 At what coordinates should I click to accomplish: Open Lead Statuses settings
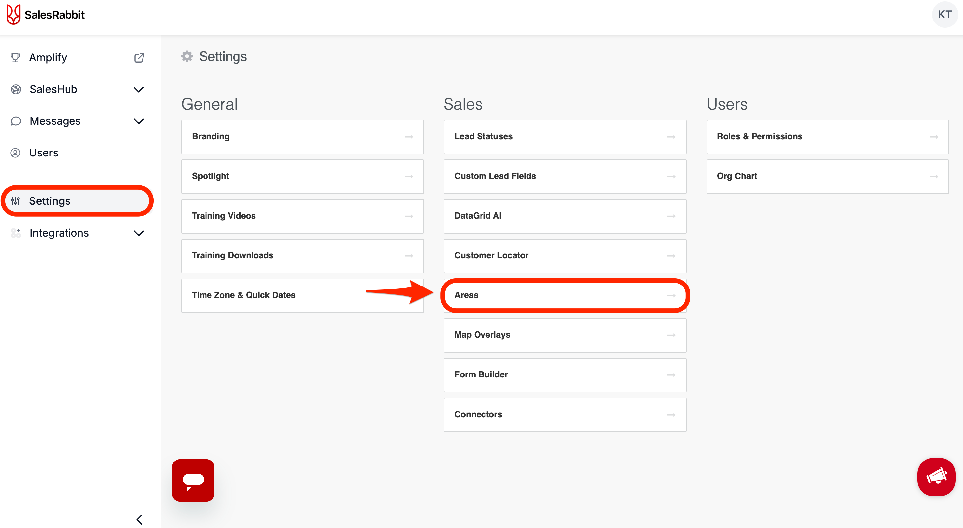point(565,137)
